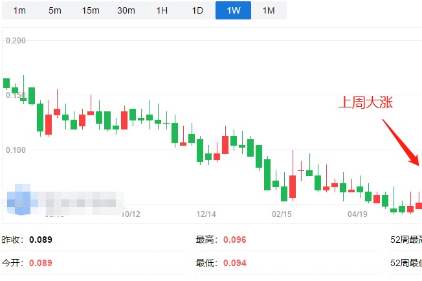
Task: Click the 昨收 value 0.089
Action: (41, 240)
